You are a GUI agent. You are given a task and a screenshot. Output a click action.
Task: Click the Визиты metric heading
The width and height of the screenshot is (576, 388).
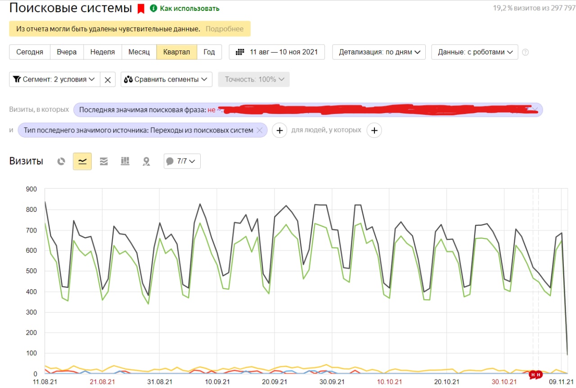[x=26, y=161]
